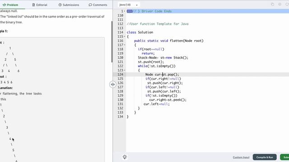Click the 'if(cur.left!=null)' line

click(162, 87)
